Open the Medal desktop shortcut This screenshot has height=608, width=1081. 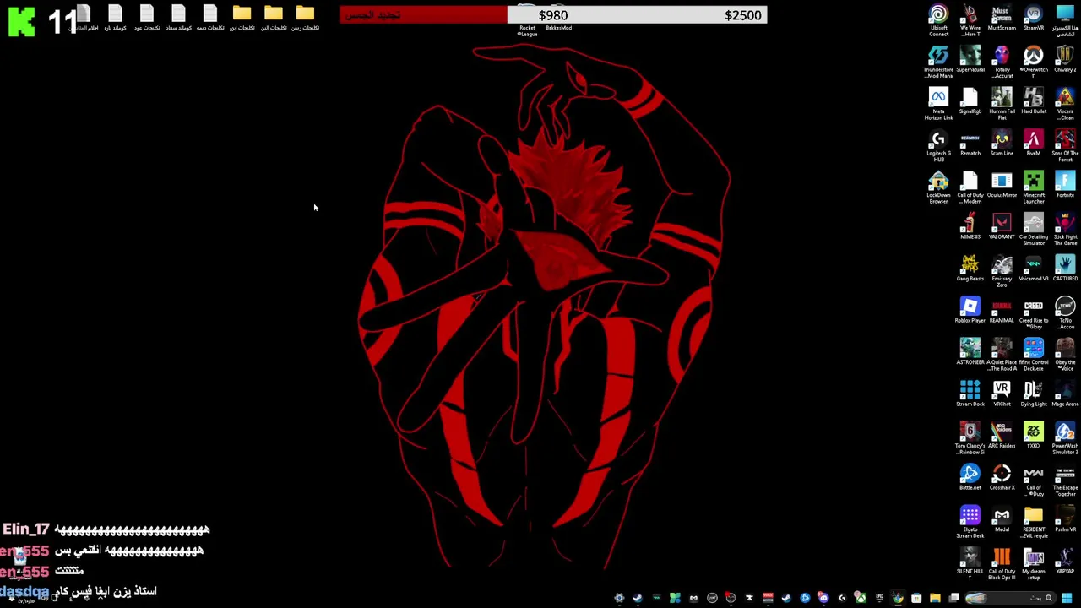pos(1002,520)
